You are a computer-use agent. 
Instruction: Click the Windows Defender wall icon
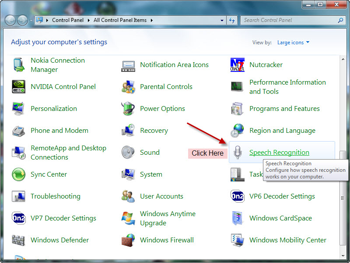coord(18,240)
